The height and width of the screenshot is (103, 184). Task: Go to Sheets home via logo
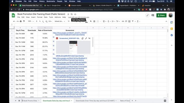tap(13, 15)
